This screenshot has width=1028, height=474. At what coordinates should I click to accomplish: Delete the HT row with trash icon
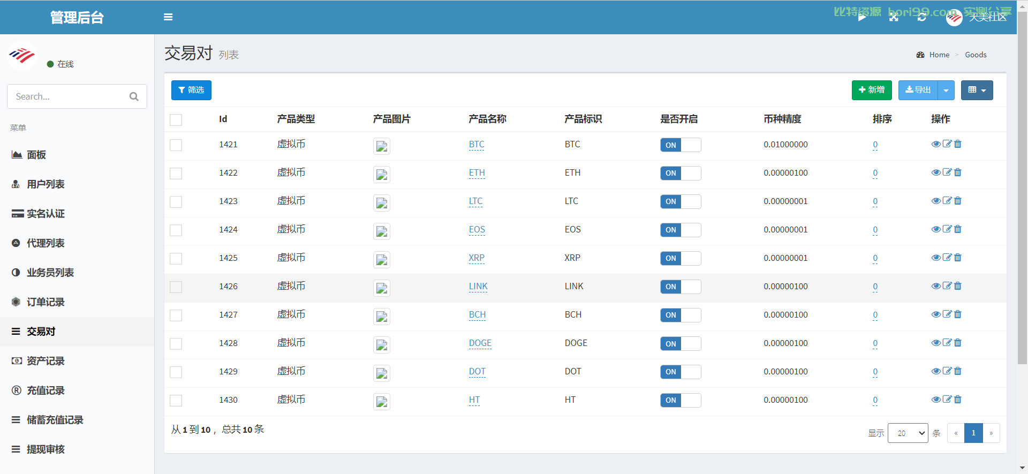(x=958, y=400)
